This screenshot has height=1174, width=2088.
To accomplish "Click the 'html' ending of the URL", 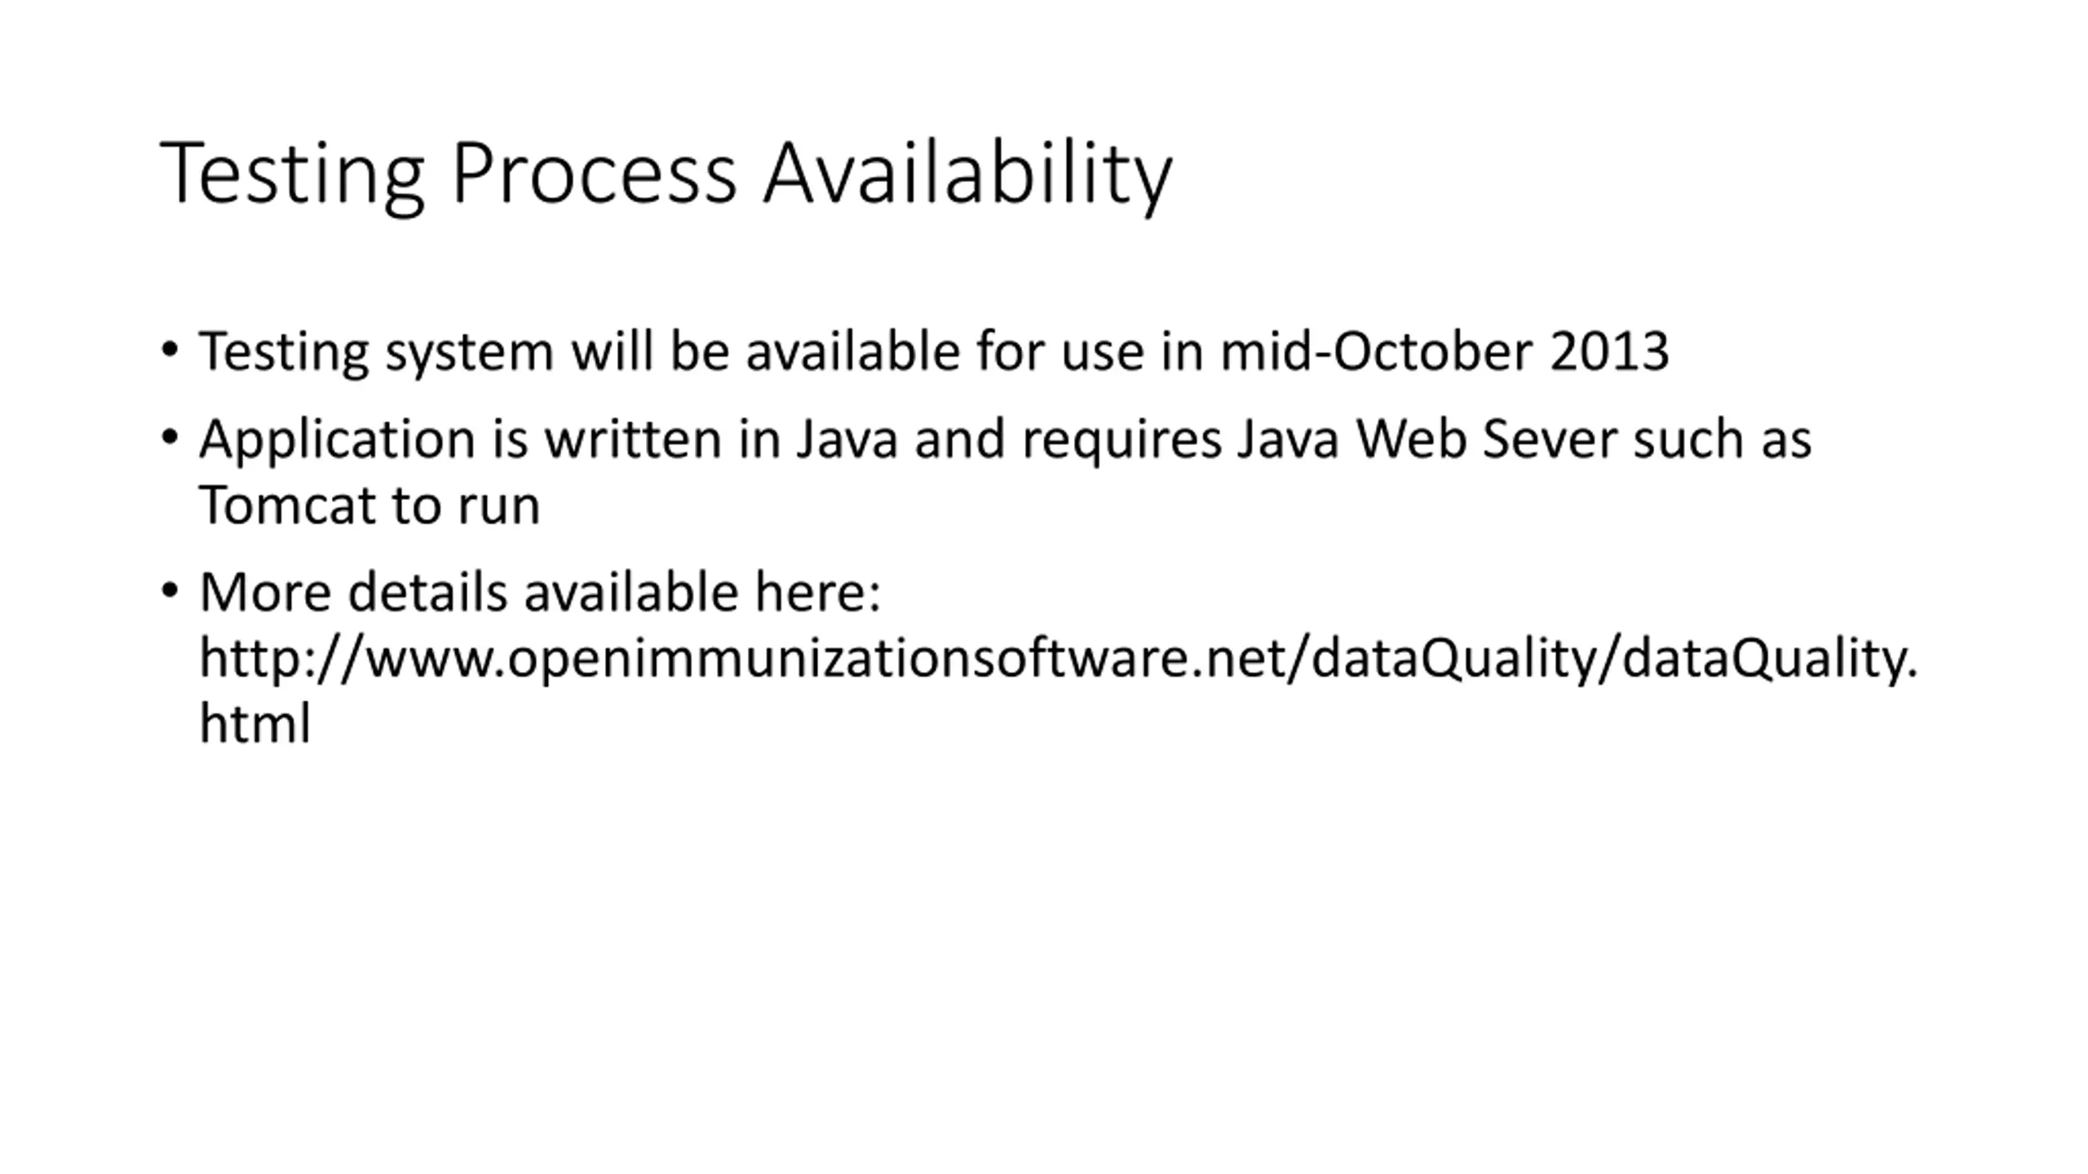I will (x=254, y=723).
